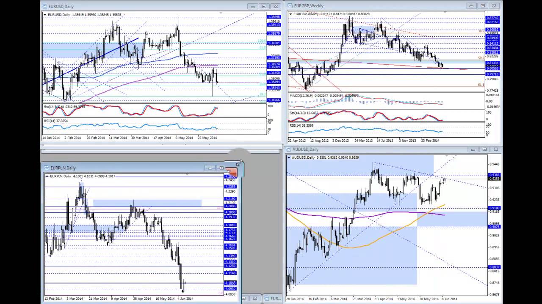Expand the arrow beside EURGBP,Weekly chart header
The height and width of the screenshot is (304, 542).
click(x=290, y=14)
